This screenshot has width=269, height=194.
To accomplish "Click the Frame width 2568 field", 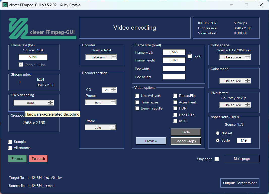I will coord(174,52).
